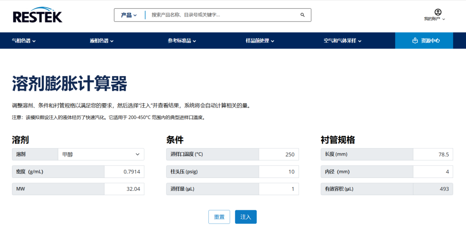This screenshot has width=466, height=236.
Task: Expand the 参考标准品 navigation menu
Action: coord(182,40)
